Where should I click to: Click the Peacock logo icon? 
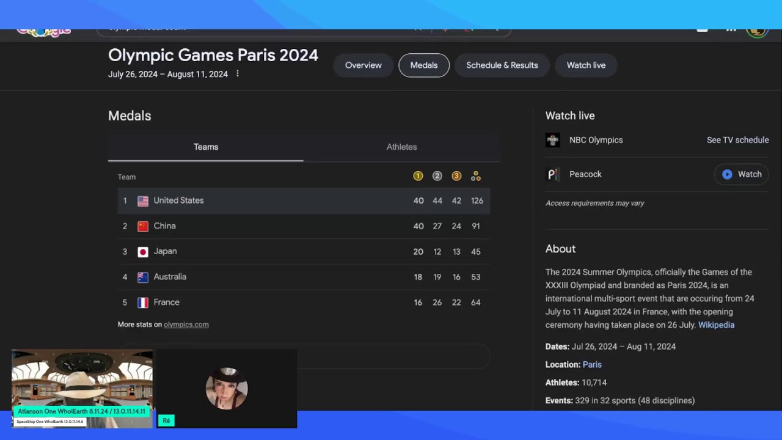click(553, 174)
